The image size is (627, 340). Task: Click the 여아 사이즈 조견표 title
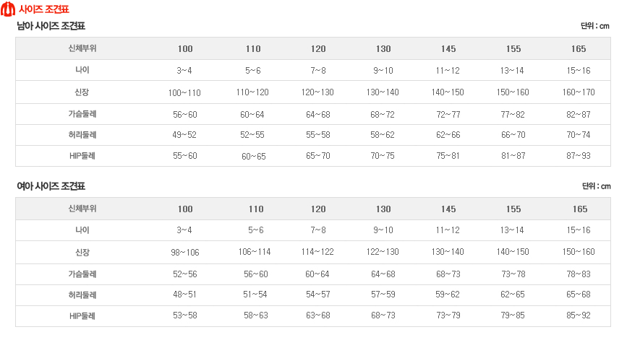(51, 186)
